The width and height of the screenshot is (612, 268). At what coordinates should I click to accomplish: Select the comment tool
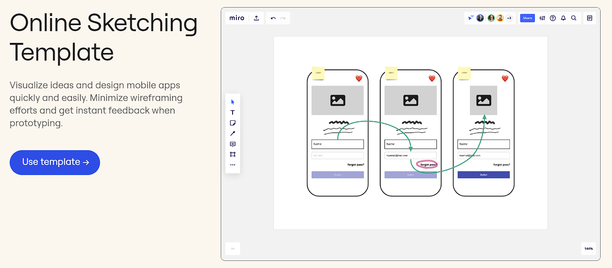(x=233, y=144)
